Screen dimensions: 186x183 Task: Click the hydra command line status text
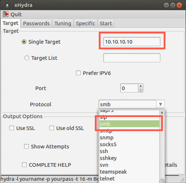[49, 179]
